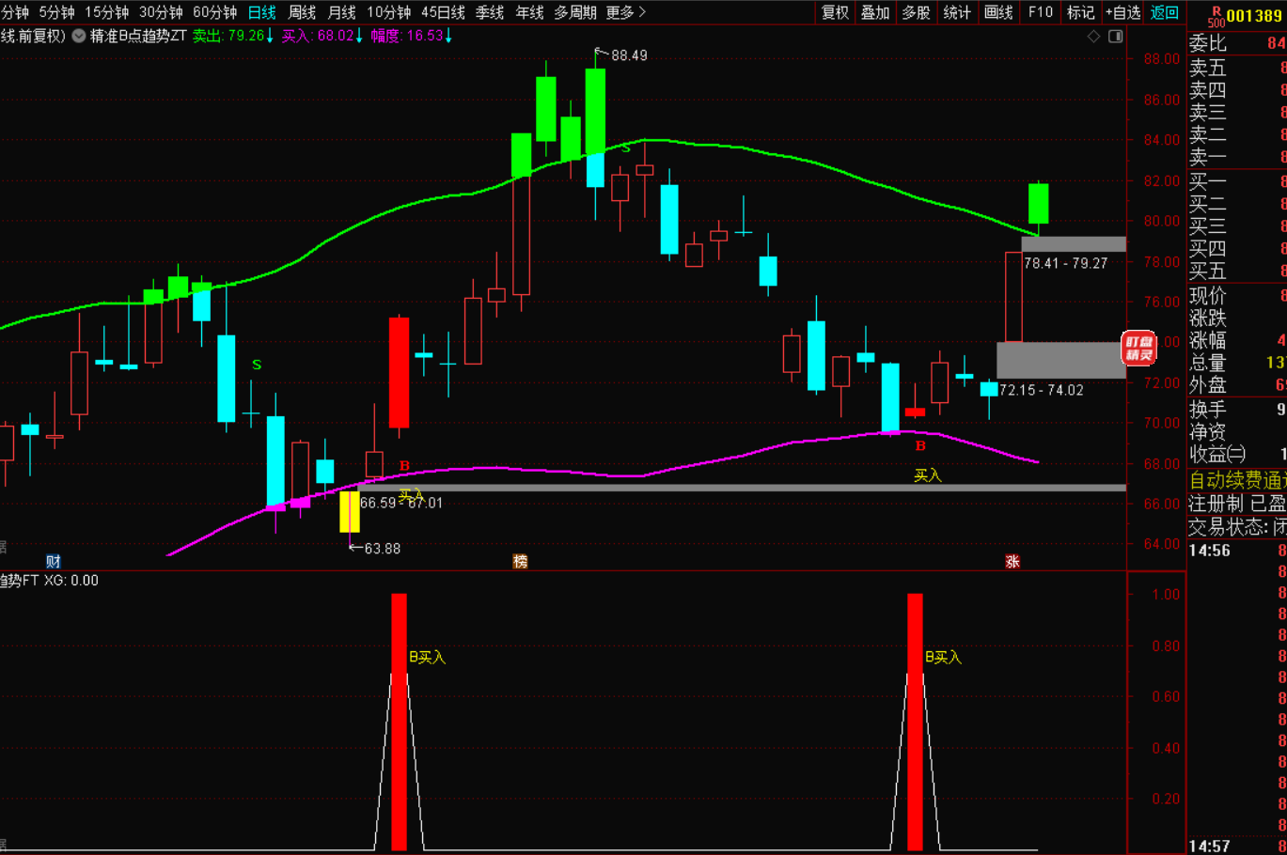This screenshot has width=1287, height=855.
Task: Open the 画线 drawing tools
Action: point(998,12)
